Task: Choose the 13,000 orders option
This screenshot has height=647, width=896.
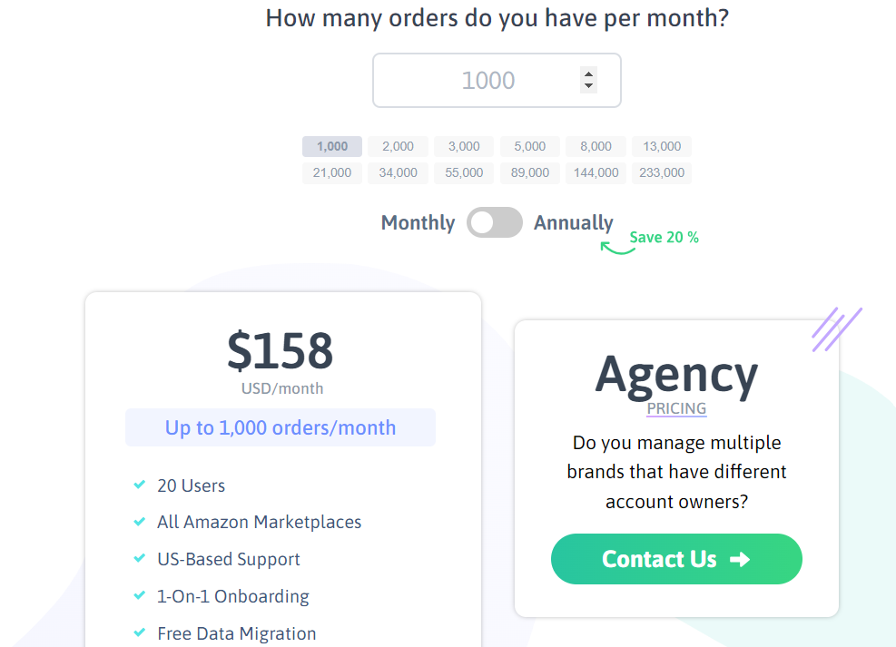Action: pos(662,146)
